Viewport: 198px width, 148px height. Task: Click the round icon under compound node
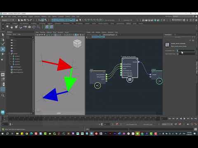click(130, 79)
